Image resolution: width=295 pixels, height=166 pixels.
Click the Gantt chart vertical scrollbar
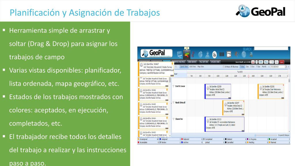click(289, 105)
